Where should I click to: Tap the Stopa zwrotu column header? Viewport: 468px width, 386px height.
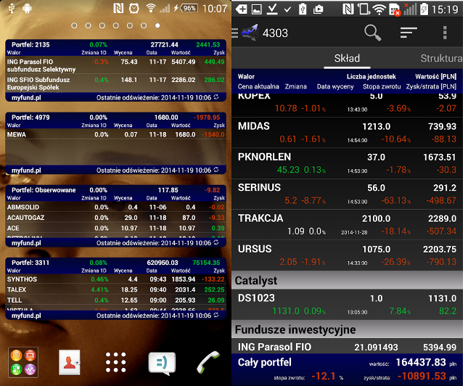382,86
